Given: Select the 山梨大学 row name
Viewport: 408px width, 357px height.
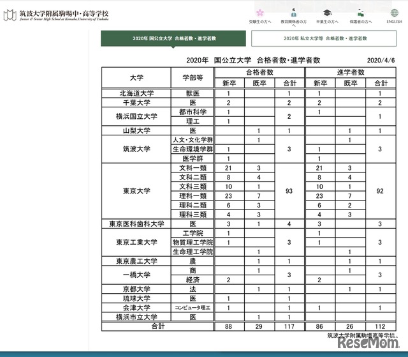Looking at the screenshot, I should click(x=136, y=130).
